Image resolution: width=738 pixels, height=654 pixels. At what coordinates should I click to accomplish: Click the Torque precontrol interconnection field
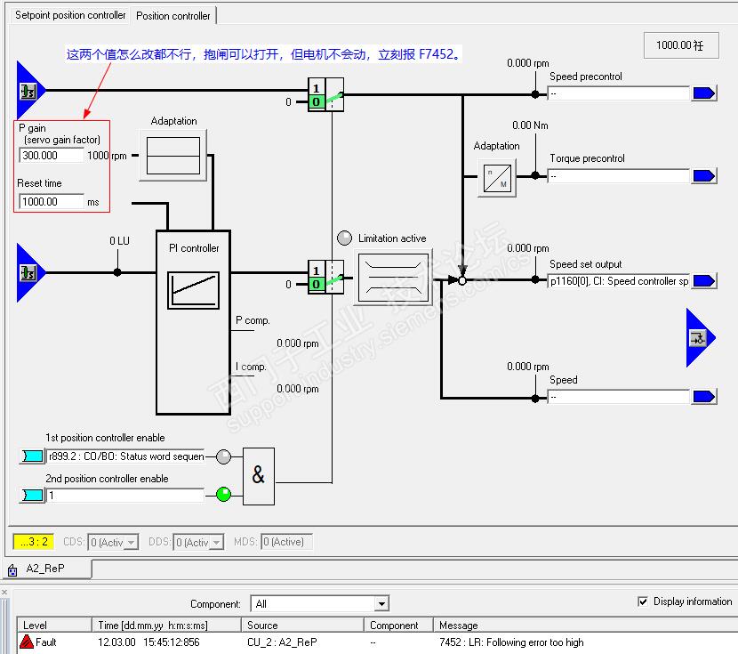(618, 176)
